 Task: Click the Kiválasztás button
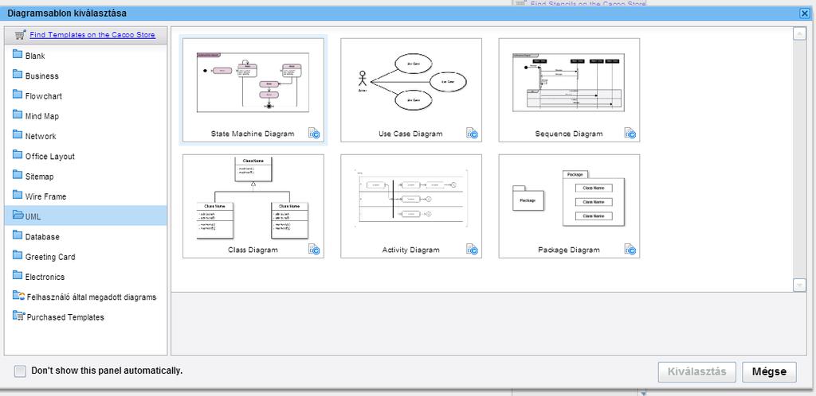696,371
